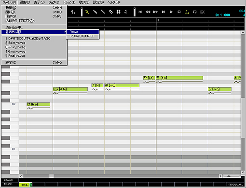Open the Track menu
Screen dimensions: 246x188
(69, 2)
